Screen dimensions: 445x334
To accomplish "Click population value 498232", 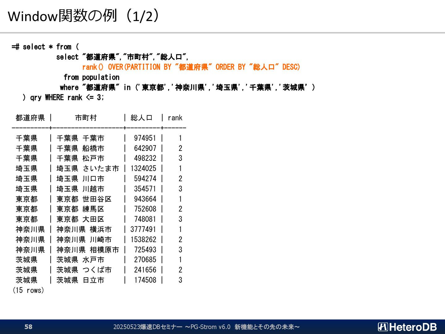I will [x=145, y=158].
